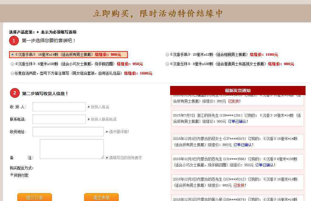The image size is (311, 201).
Task: Click 已发货 status for 153****5312 order
Action: click(x=239, y=185)
